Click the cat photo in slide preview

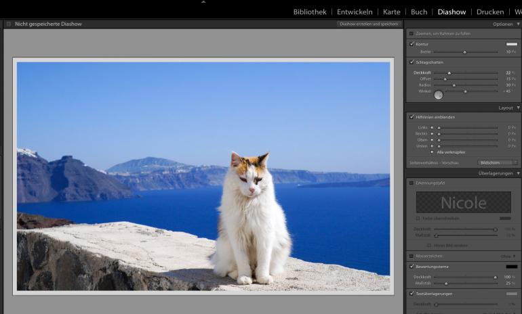[x=203, y=177]
